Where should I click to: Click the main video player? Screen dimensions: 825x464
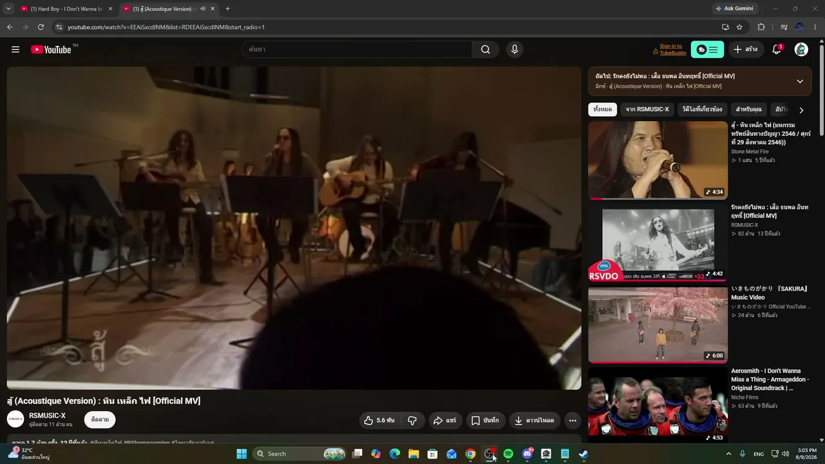[294, 228]
